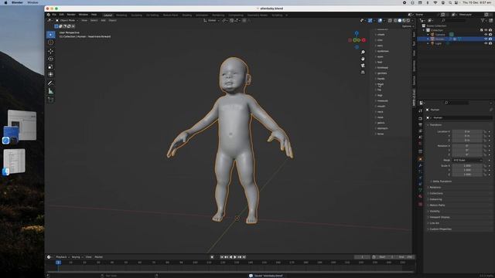Viewport: 495px width, 278px height.
Task: Click the Scale Y value field
Action: 467,170
